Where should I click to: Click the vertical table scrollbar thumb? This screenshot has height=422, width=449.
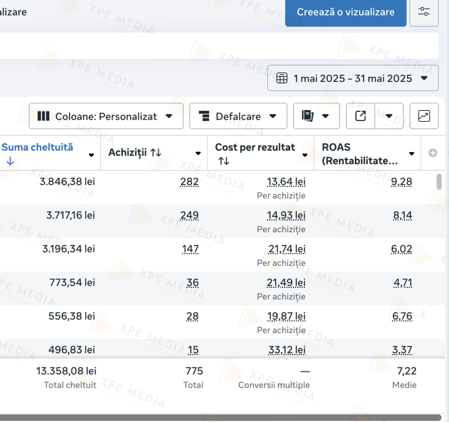[439, 182]
